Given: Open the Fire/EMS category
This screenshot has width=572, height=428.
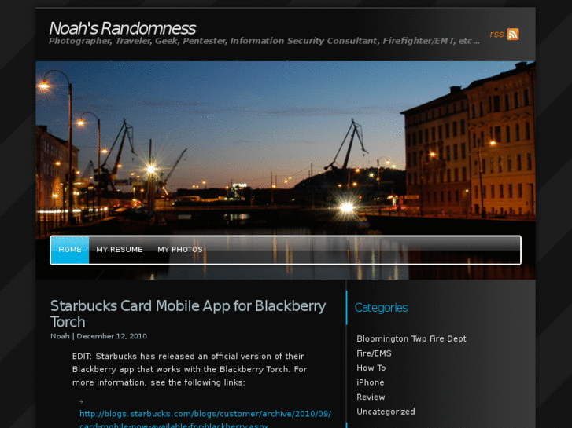Looking at the screenshot, I should click(x=374, y=353).
